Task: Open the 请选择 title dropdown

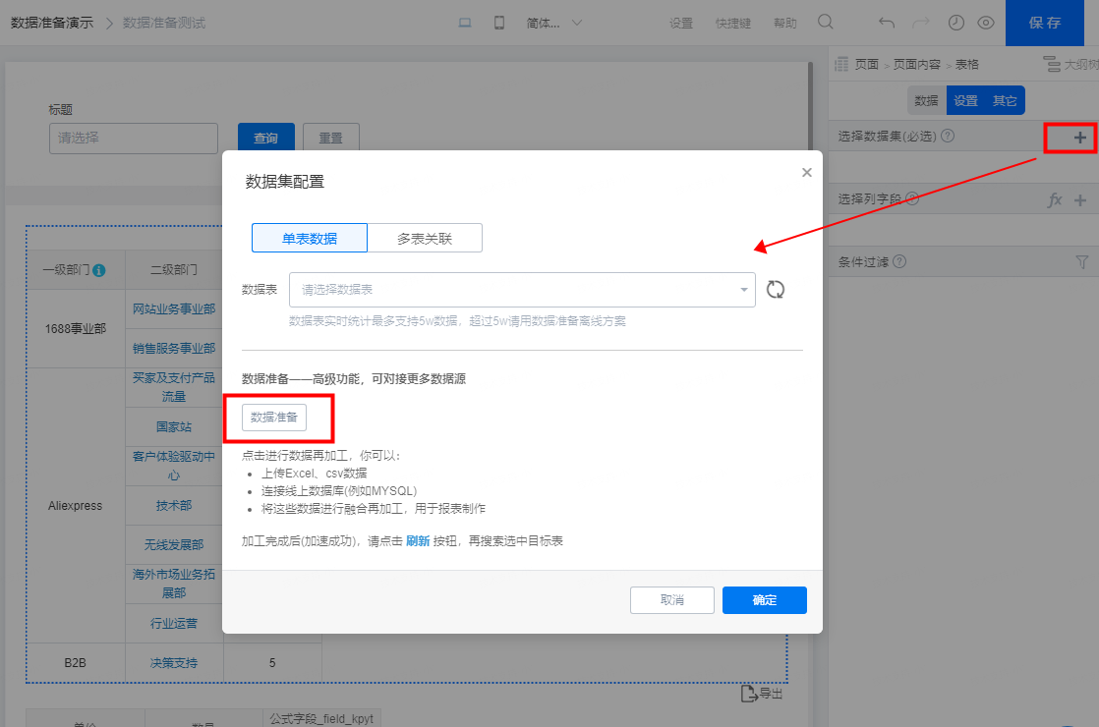Action: tap(133, 138)
